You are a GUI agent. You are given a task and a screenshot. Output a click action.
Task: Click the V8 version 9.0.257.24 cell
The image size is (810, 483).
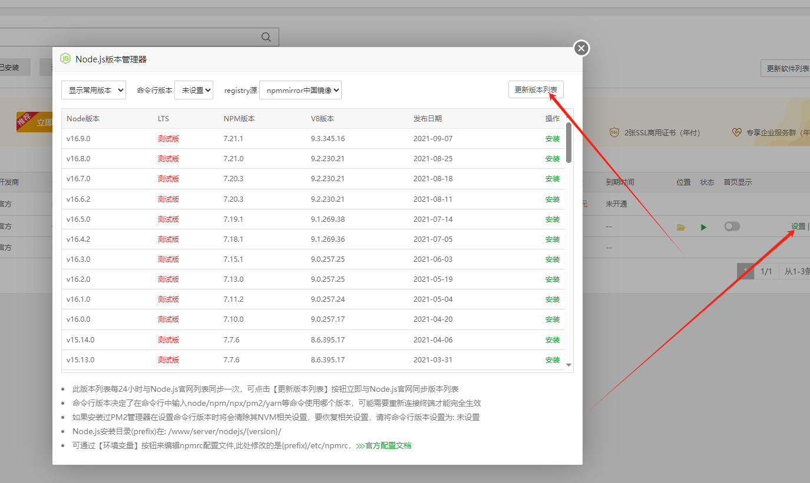point(328,299)
